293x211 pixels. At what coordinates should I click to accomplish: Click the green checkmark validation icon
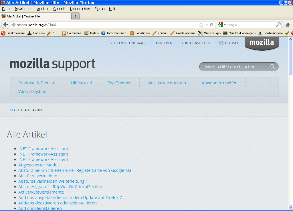coord(287,33)
